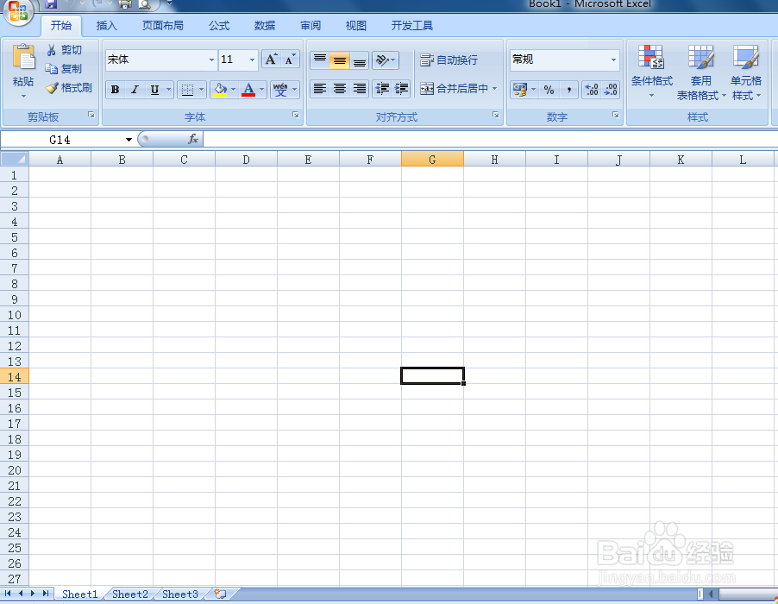Toggle middle vertical alignment

(x=339, y=60)
